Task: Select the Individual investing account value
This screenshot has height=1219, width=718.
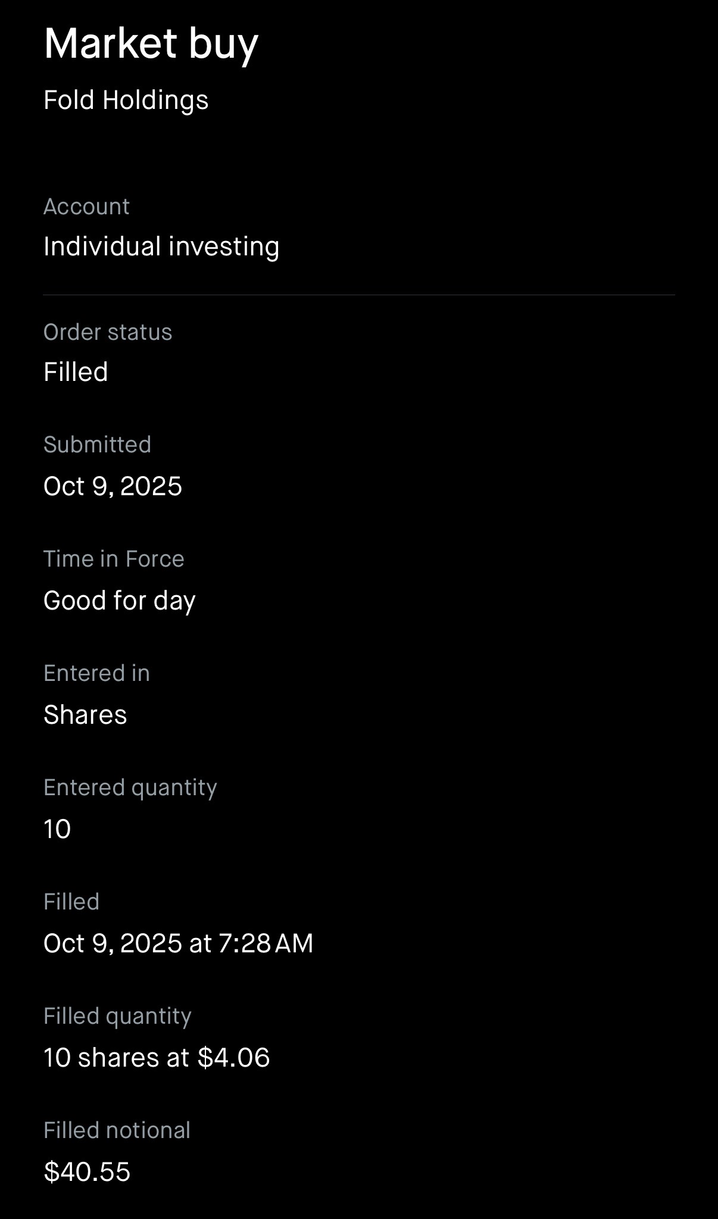Action: point(161,246)
